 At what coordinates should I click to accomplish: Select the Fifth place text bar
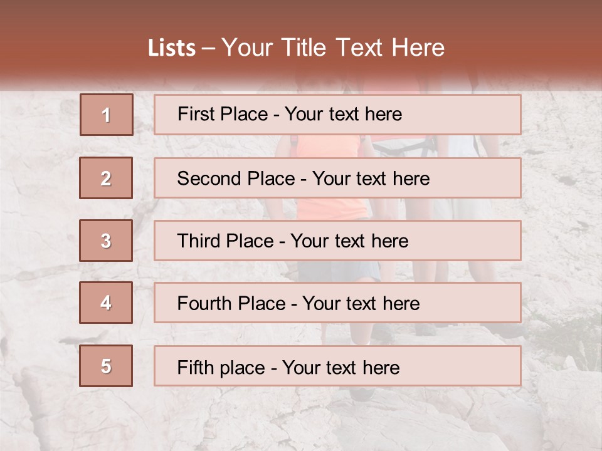[337, 366]
